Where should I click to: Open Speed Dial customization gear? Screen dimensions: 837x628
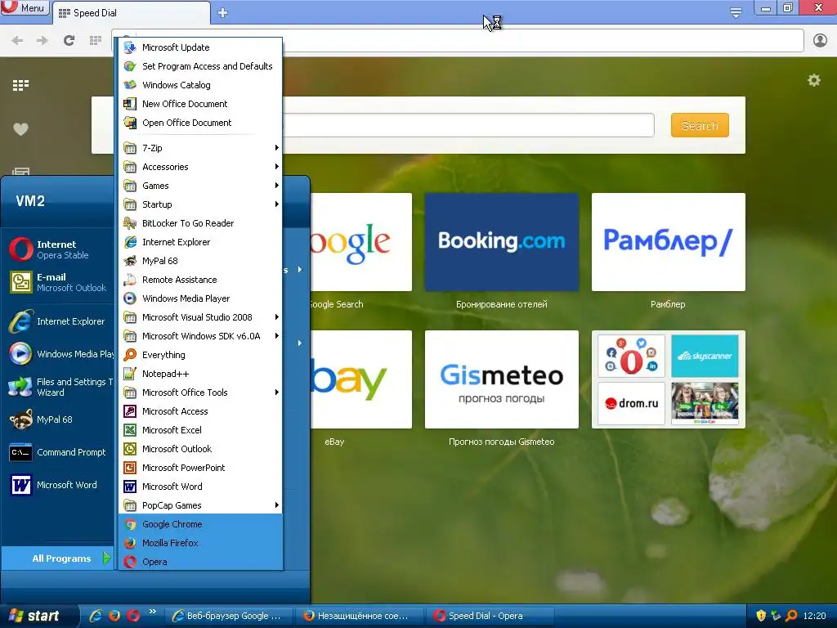point(814,81)
